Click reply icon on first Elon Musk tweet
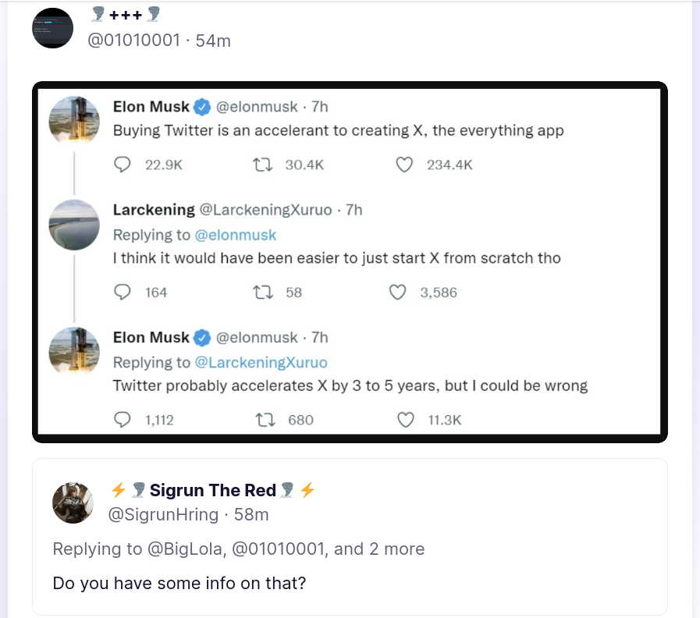Screen dimensions: 700x618 [x=123, y=165]
